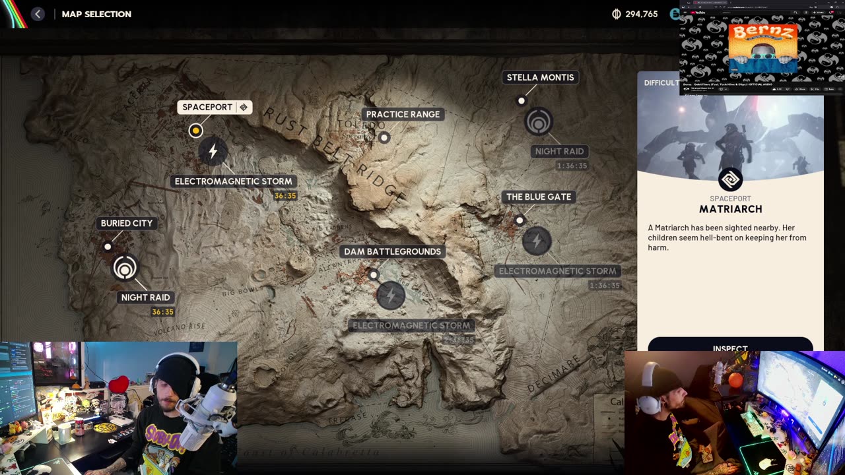Go back using the arrow beside Map Selection
This screenshot has height=475, width=845.
click(38, 14)
